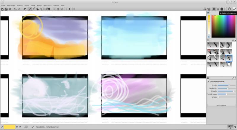
Task: Start fullscreen mode with the arrows icon
Action: 235,9
